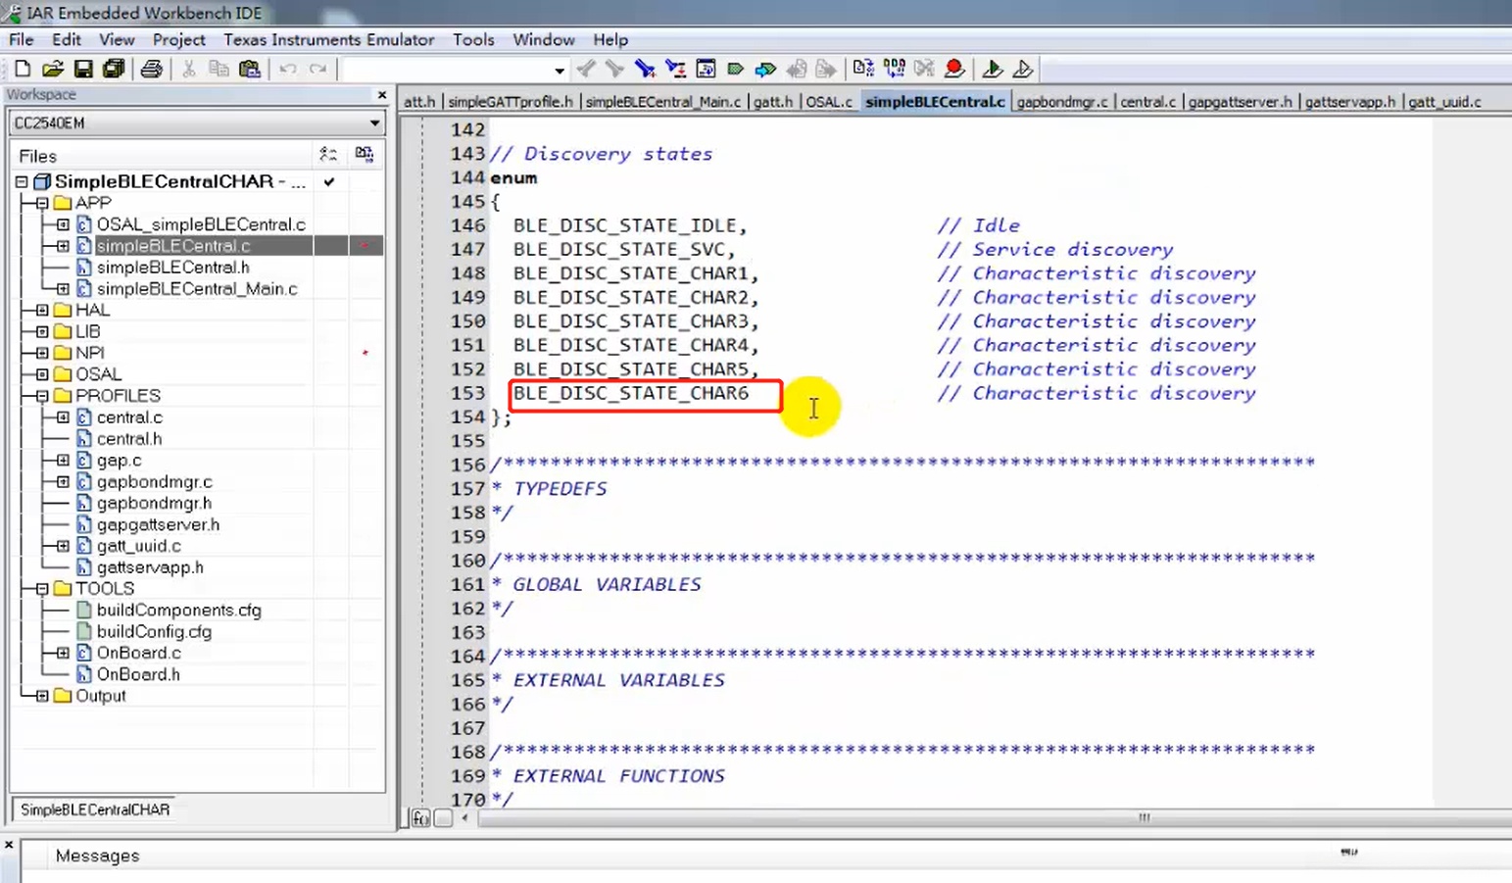Open central.h in the file tree
Screen dimensions: 1512x883
(129, 439)
